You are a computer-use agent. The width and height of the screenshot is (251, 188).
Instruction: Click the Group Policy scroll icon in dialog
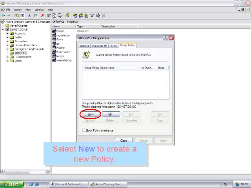[x=86, y=55]
